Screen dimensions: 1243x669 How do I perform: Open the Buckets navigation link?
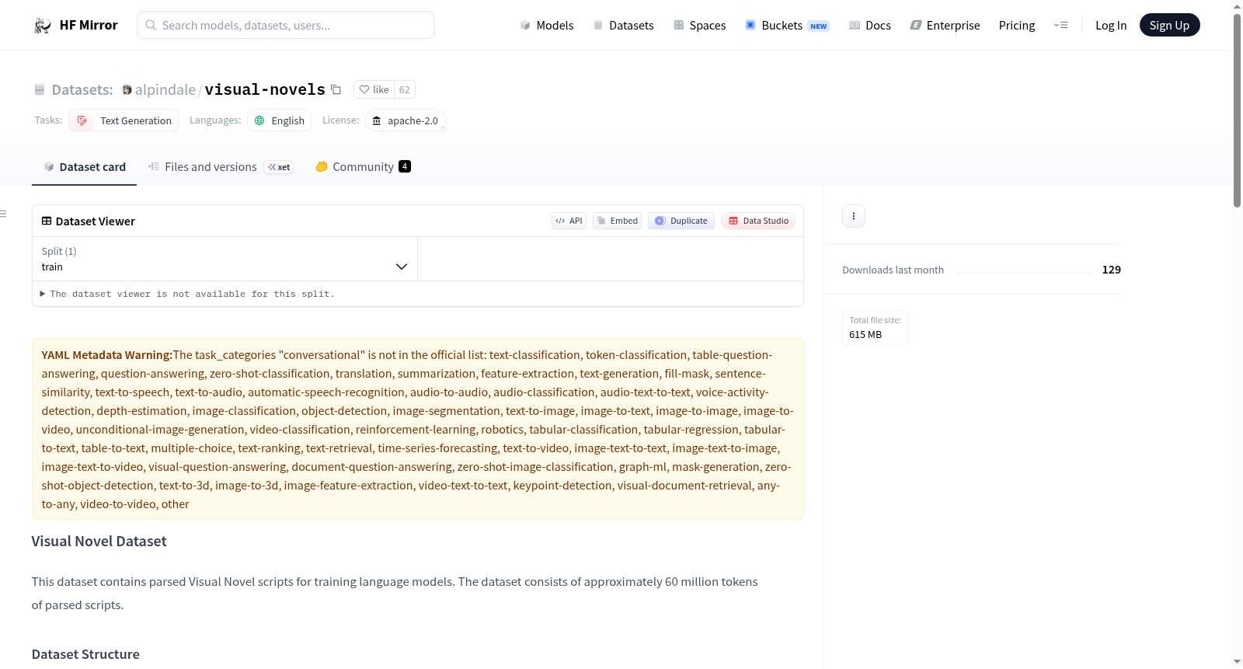786,25
